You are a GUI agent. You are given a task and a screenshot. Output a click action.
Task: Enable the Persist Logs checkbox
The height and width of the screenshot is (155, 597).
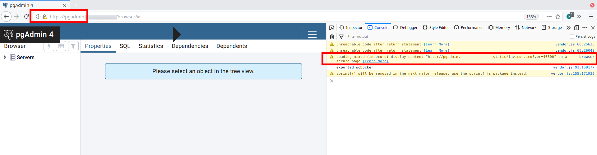pyautogui.click(x=572, y=36)
